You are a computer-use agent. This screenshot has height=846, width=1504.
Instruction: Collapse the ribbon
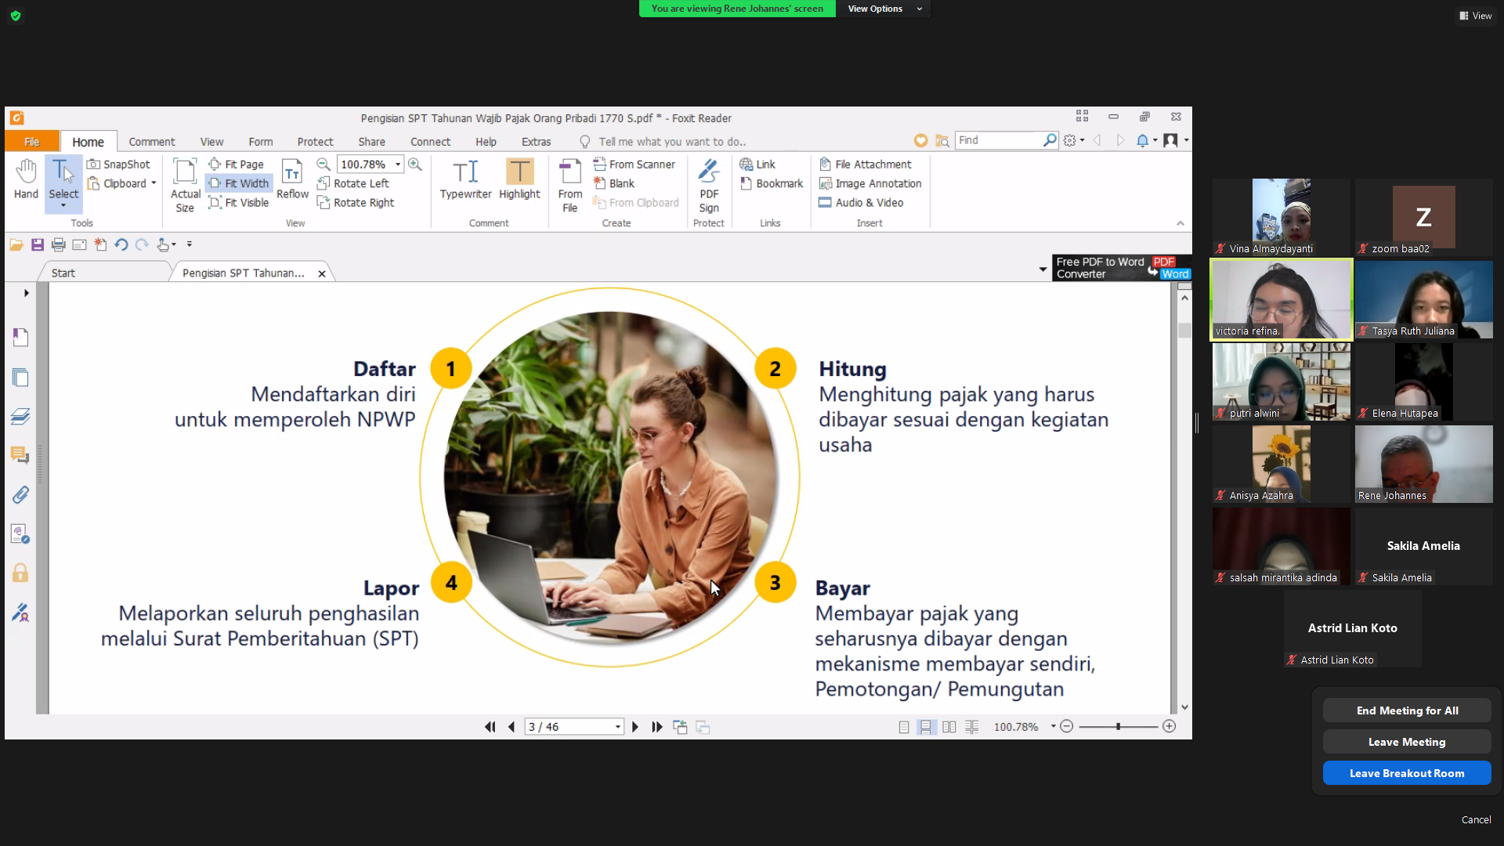(x=1180, y=223)
